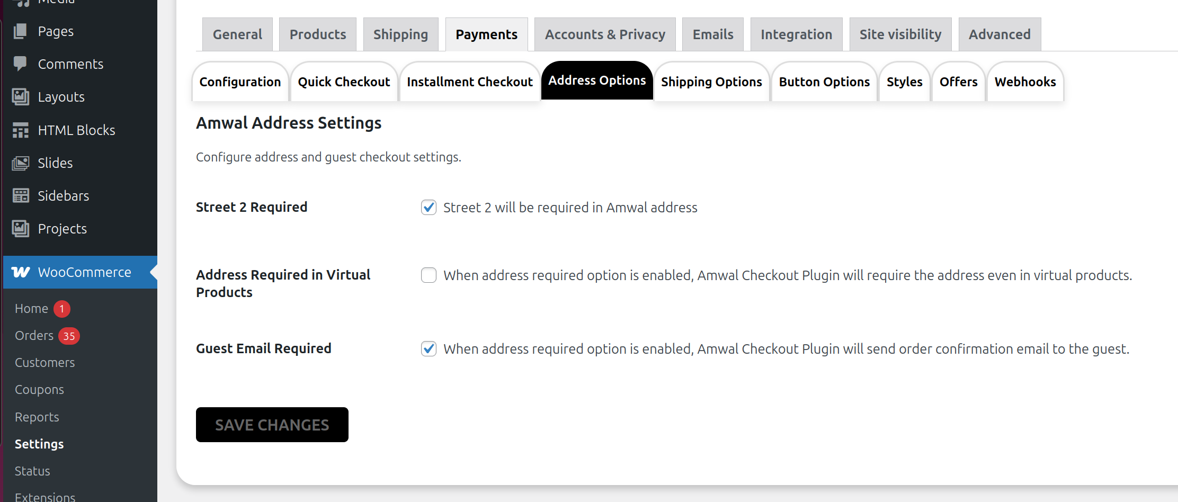Viewport: 1178px width, 502px height.
Task: Click the Layouts icon in sidebar
Action: (20, 97)
